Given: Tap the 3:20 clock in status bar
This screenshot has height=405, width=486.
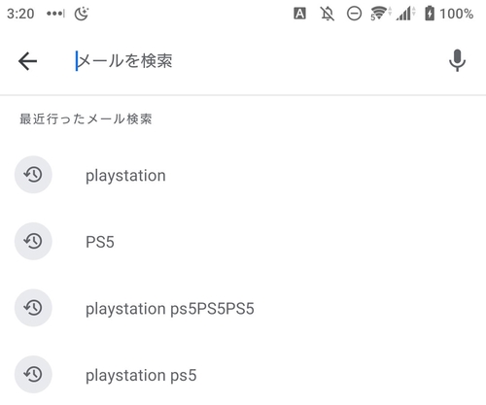Looking at the screenshot, I should (20, 14).
